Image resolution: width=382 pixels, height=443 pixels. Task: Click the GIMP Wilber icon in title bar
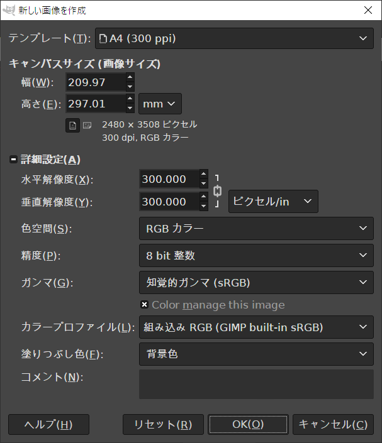click(9, 11)
